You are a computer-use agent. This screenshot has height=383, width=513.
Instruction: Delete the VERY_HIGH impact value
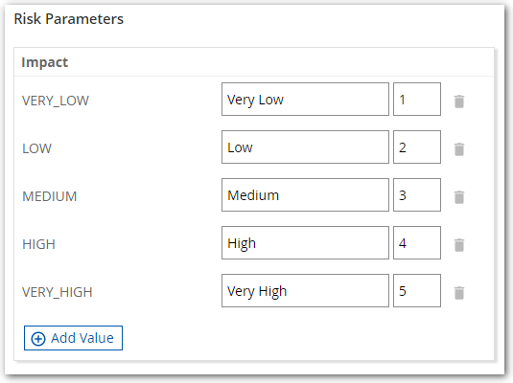[x=459, y=293]
